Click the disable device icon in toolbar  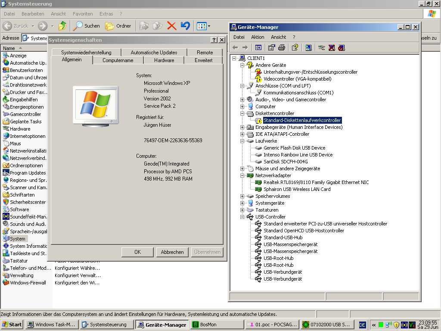click(x=341, y=47)
